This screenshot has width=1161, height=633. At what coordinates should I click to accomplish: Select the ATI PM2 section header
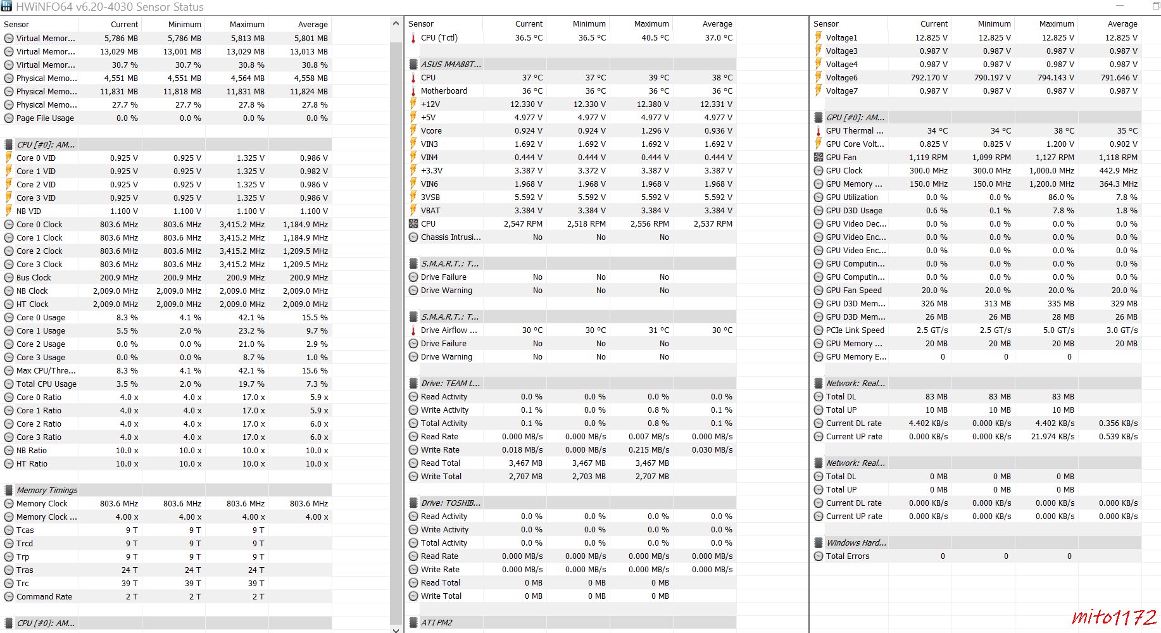click(570, 622)
